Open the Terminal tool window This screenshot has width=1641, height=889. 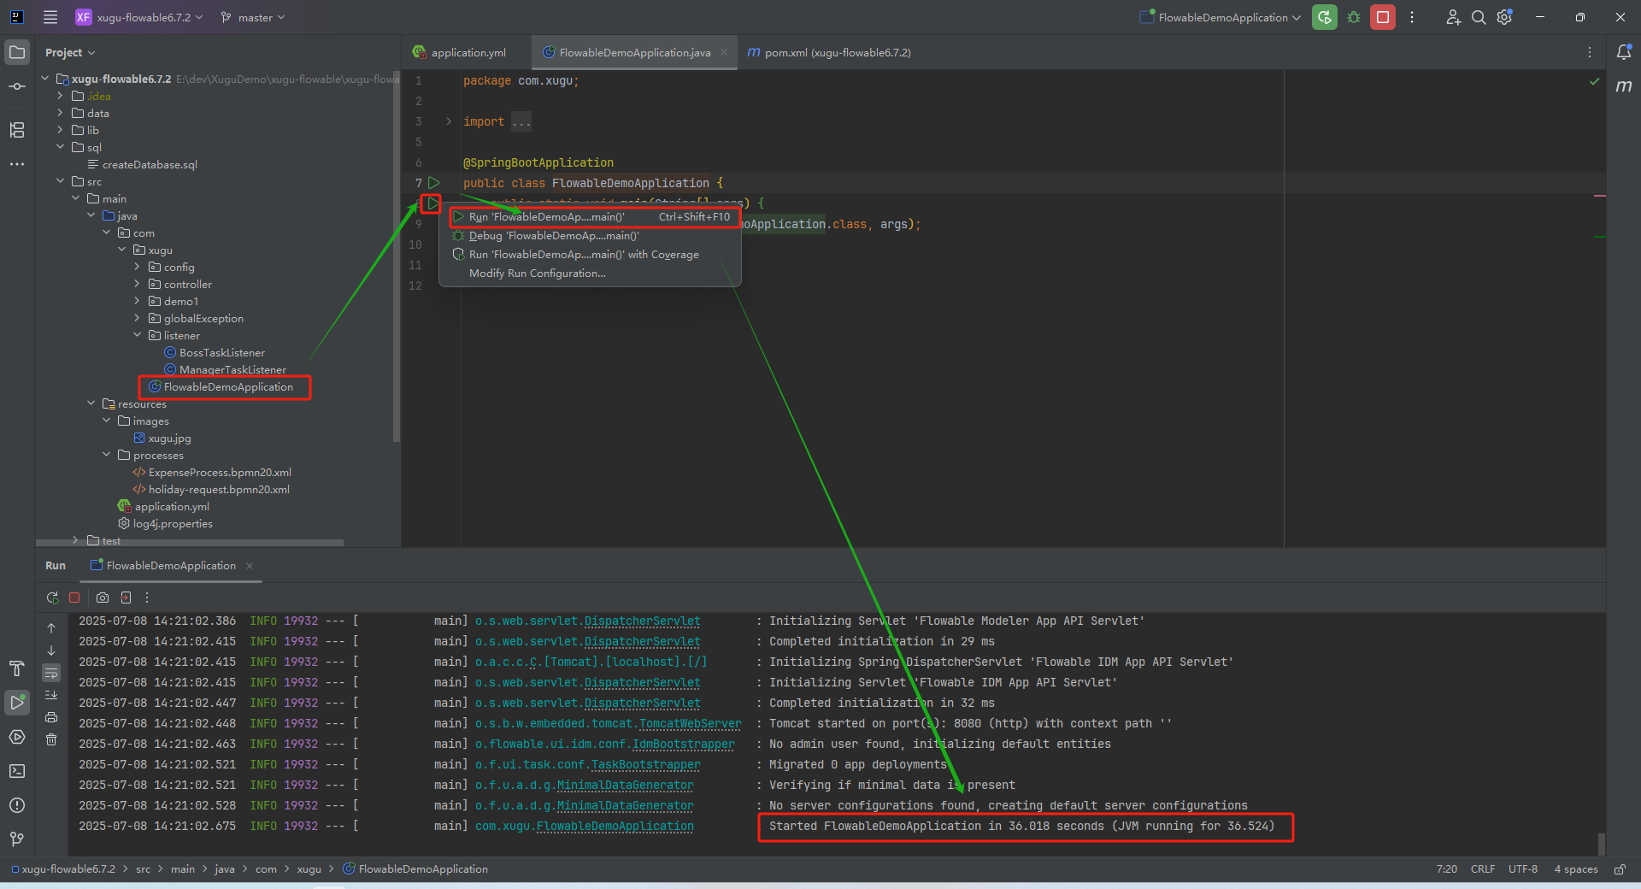tap(17, 771)
